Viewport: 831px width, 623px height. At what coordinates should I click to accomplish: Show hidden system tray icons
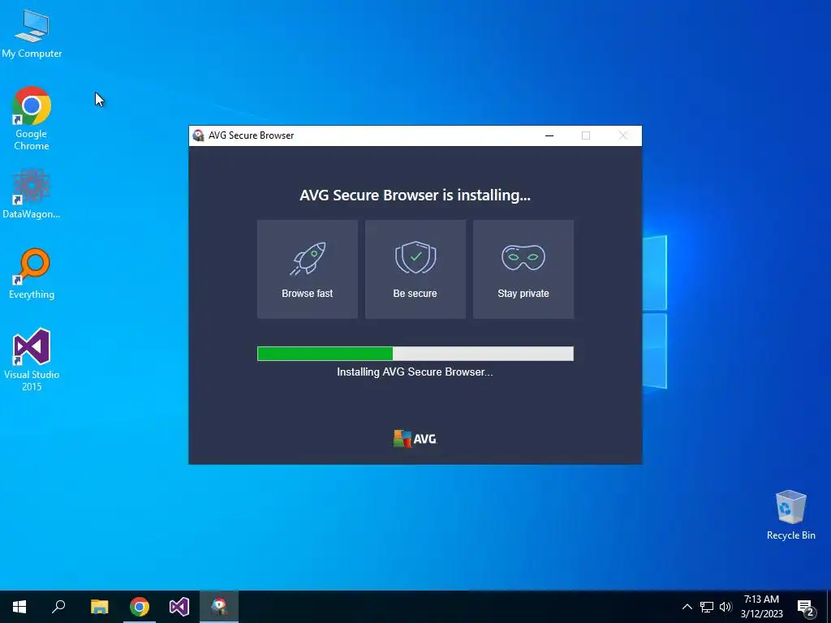[x=687, y=607]
